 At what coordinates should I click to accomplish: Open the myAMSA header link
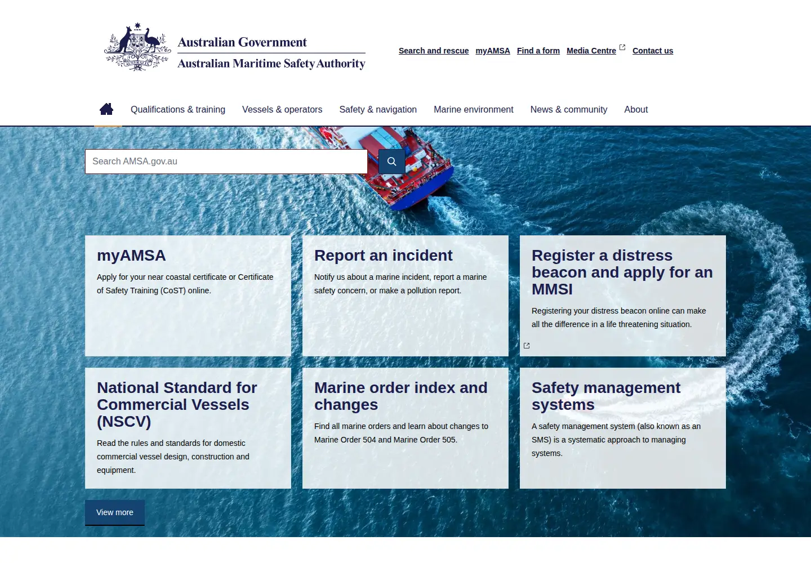(x=493, y=51)
